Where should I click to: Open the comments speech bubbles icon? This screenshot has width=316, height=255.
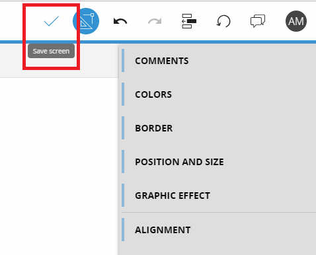(x=258, y=21)
